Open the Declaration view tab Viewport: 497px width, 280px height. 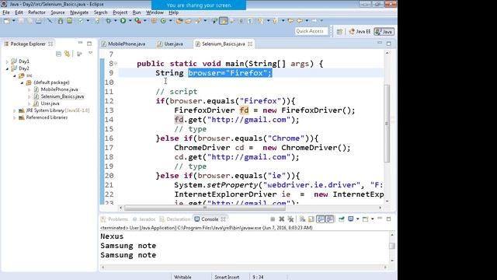click(175, 219)
